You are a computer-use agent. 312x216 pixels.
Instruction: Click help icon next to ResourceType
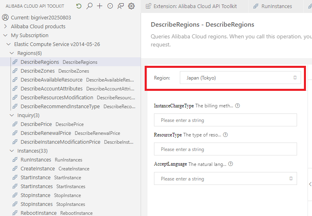pyautogui.click(x=225, y=135)
